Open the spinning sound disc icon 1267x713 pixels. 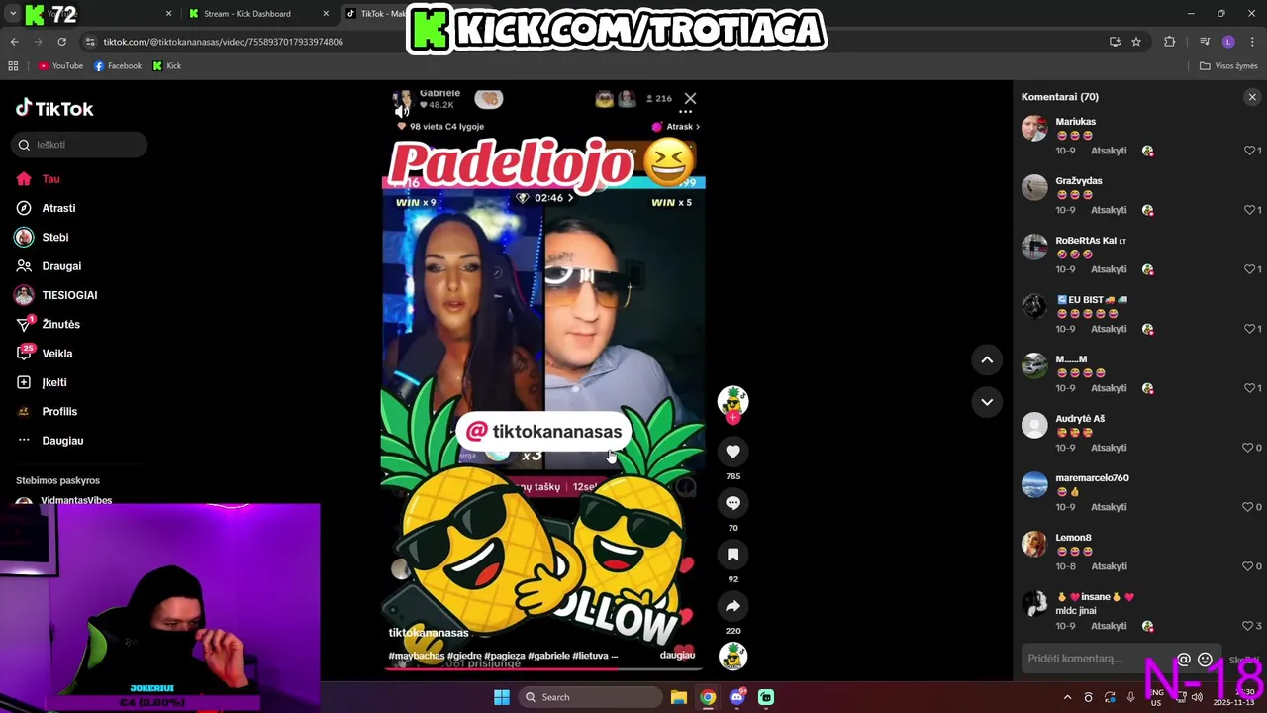(x=732, y=657)
